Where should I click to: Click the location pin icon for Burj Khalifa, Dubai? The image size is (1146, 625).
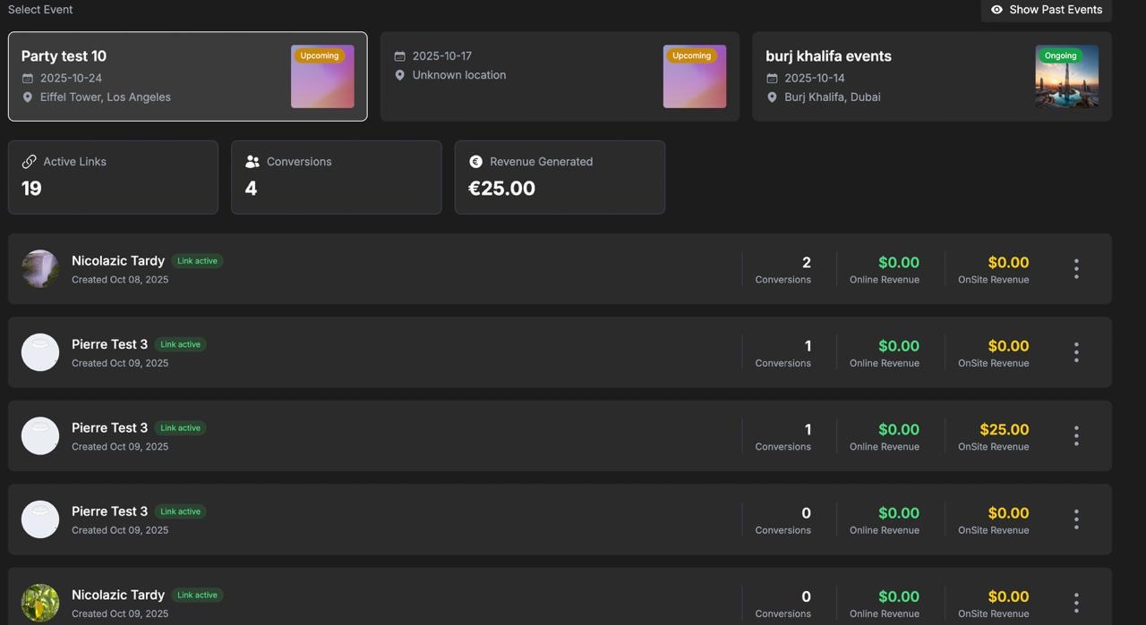772,97
